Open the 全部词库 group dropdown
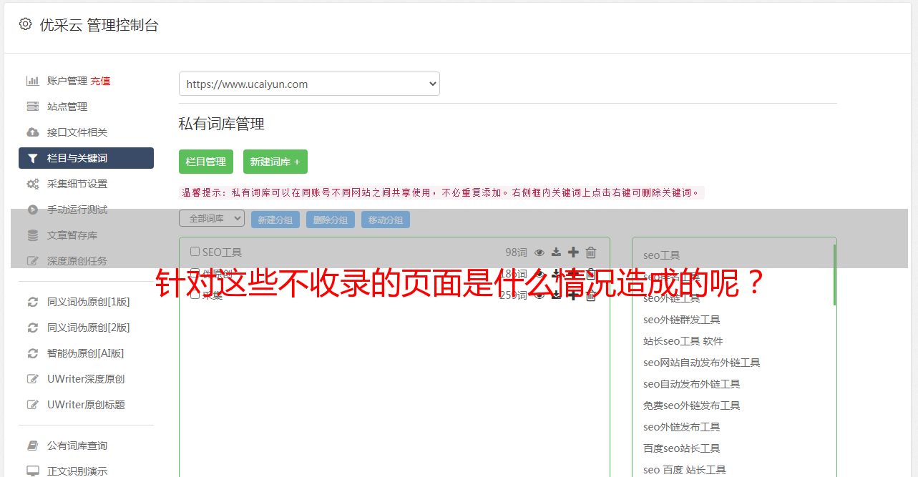This screenshot has height=477, width=918. (212, 218)
